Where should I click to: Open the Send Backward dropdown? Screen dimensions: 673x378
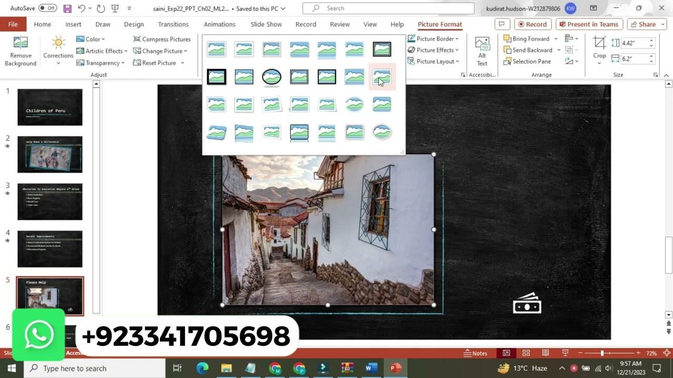(558, 50)
